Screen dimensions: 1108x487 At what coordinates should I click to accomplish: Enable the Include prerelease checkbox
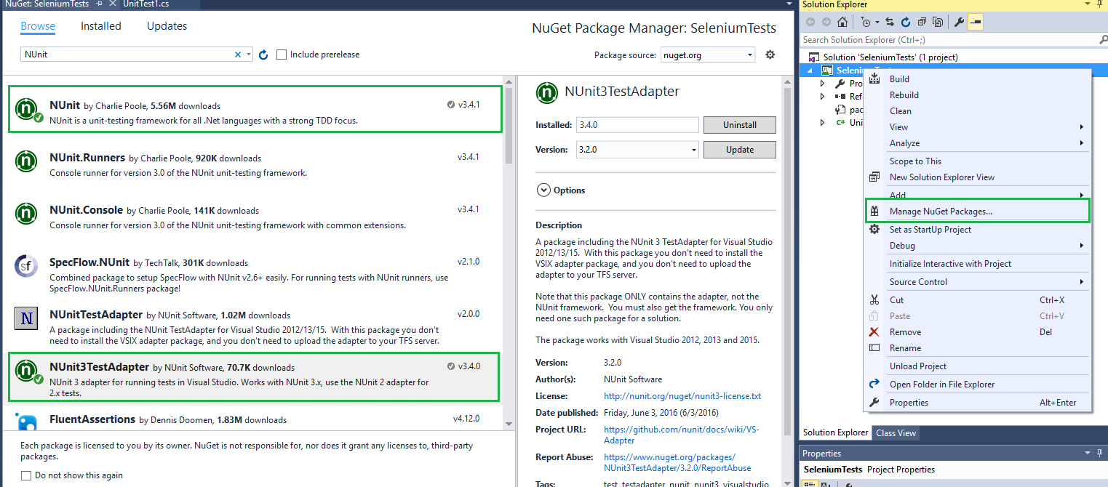(282, 55)
